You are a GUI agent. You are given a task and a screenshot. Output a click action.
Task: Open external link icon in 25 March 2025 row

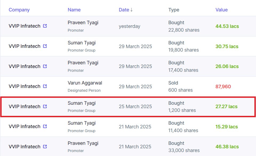click(45, 106)
